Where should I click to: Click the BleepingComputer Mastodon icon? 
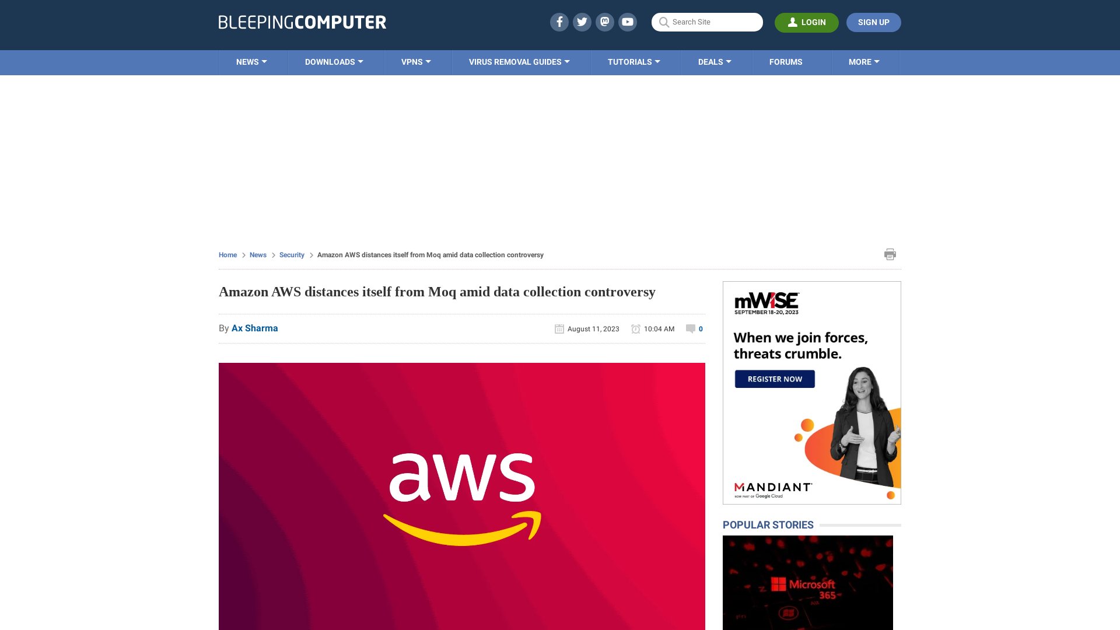click(x=604, y=22)
